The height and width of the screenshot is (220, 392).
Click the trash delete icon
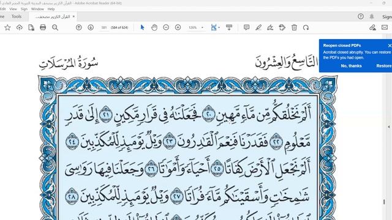pyautogui.click(x=294, y=28)
